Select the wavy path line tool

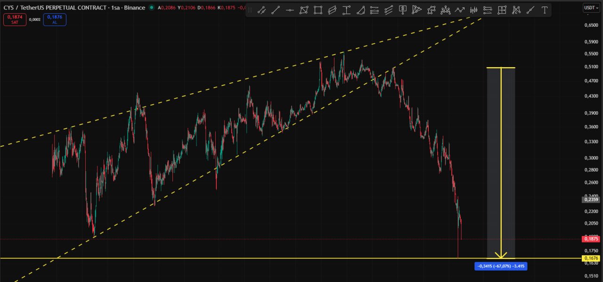[459, 10]
